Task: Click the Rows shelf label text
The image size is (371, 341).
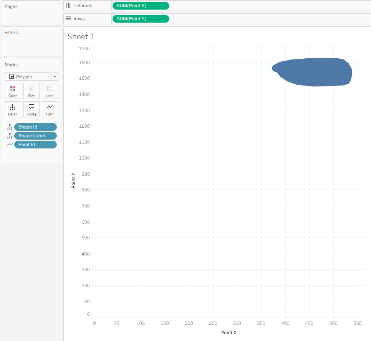Action: [x=79, y=19]
